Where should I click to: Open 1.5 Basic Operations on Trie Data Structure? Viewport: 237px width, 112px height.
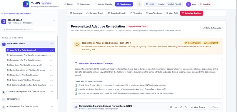[x=30, y=70]
